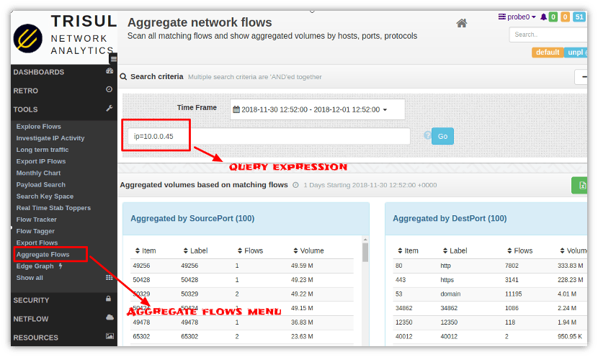Click the unpl context tag
This screenshot has height=357, width=598.
click(576, 53)
